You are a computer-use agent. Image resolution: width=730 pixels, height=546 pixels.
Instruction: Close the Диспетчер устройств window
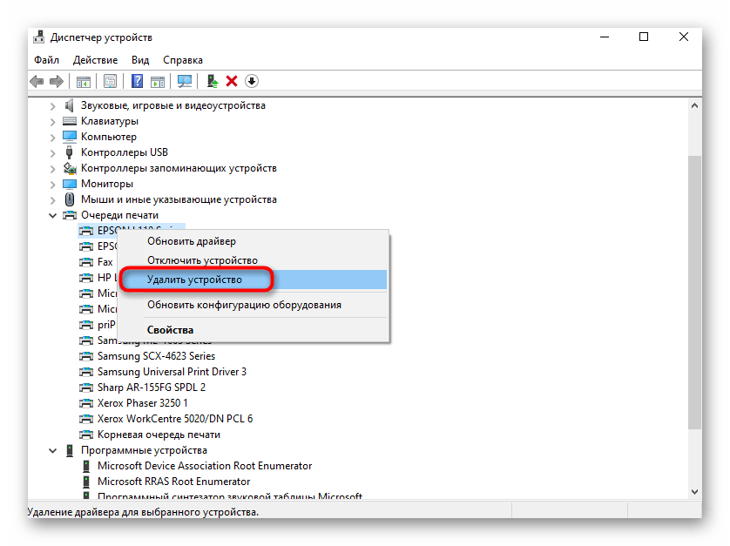[684, 37]
